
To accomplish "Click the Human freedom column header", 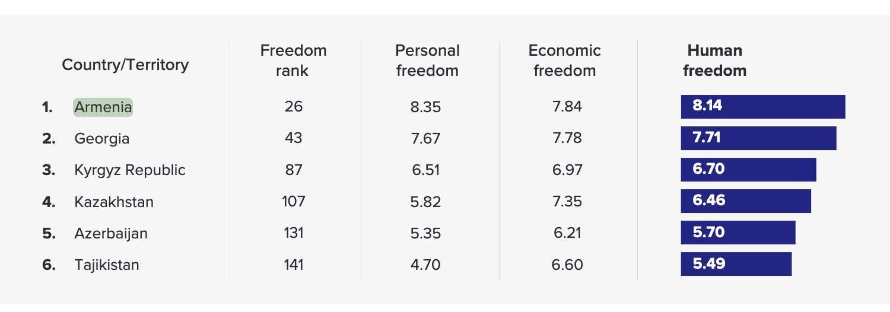I will coord(714,61).
